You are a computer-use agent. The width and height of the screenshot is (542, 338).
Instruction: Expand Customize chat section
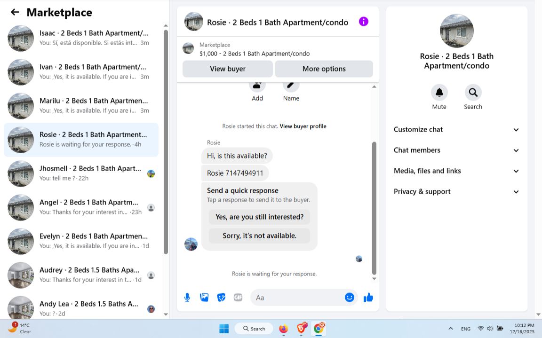(456, 129)
